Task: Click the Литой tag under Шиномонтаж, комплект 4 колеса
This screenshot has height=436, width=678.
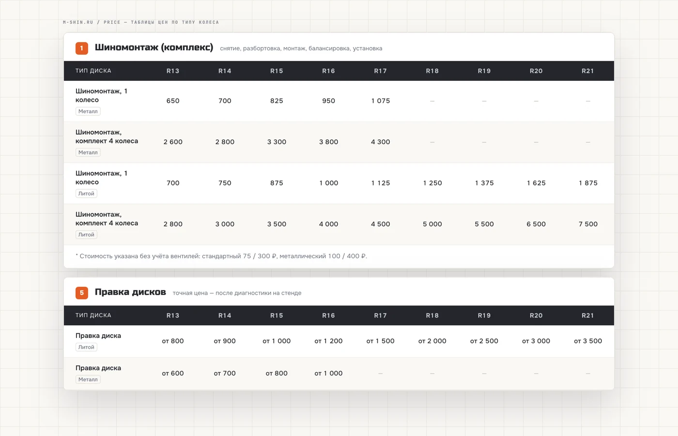Action: pos(86,234)
